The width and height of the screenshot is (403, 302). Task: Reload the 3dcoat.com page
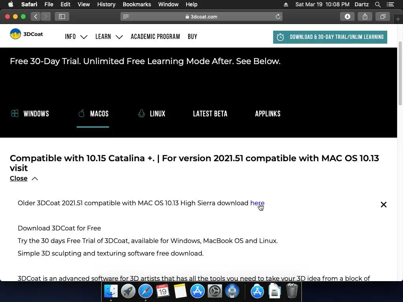(278, 17)
